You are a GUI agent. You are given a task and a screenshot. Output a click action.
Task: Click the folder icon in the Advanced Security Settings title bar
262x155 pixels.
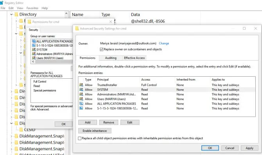pos(77,29)
